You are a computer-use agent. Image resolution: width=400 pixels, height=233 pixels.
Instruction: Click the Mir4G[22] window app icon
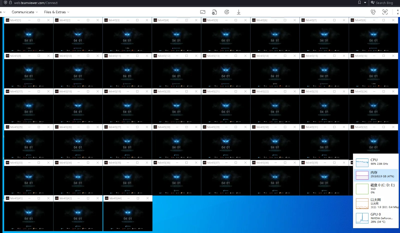click(x=254, y=92)
